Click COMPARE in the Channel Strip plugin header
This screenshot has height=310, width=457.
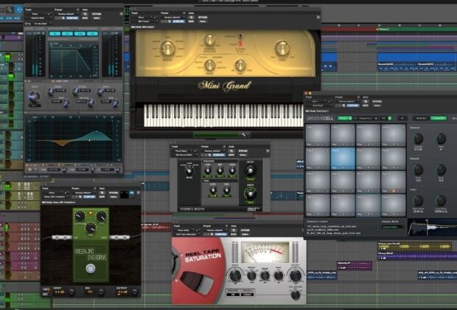pyautogui.click(x=72, y=18)
